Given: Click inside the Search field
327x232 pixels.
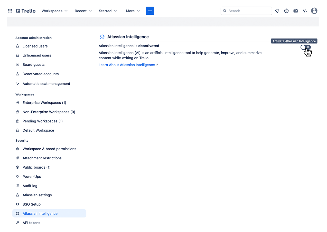Looking at the screenshot, I should click(246, 11).
